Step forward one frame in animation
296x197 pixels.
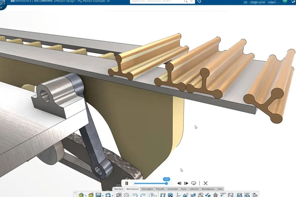[x=186, y=183]
